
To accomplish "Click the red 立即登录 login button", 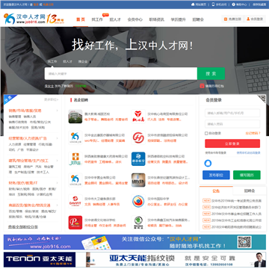I will pos(232,143).
